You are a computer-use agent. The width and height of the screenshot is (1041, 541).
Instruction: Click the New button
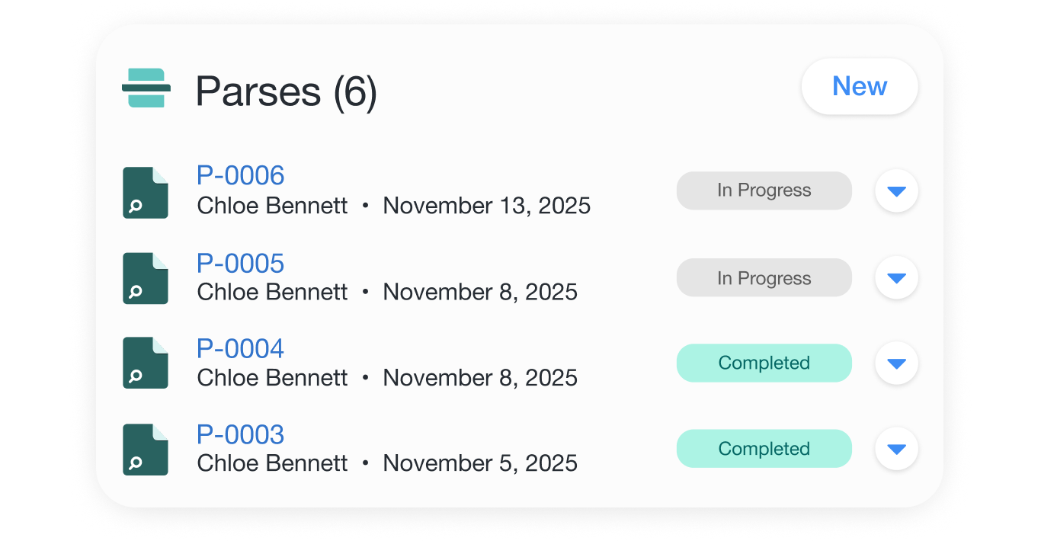[860, 86]
